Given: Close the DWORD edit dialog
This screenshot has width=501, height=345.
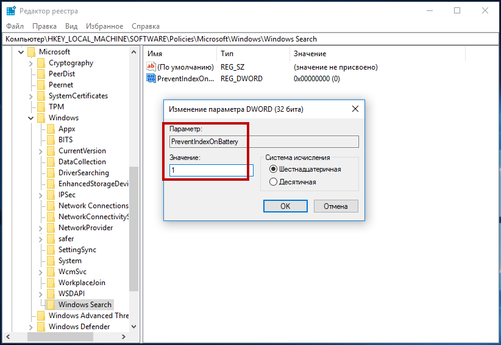Looking at the screenshot, I should 355,109.
